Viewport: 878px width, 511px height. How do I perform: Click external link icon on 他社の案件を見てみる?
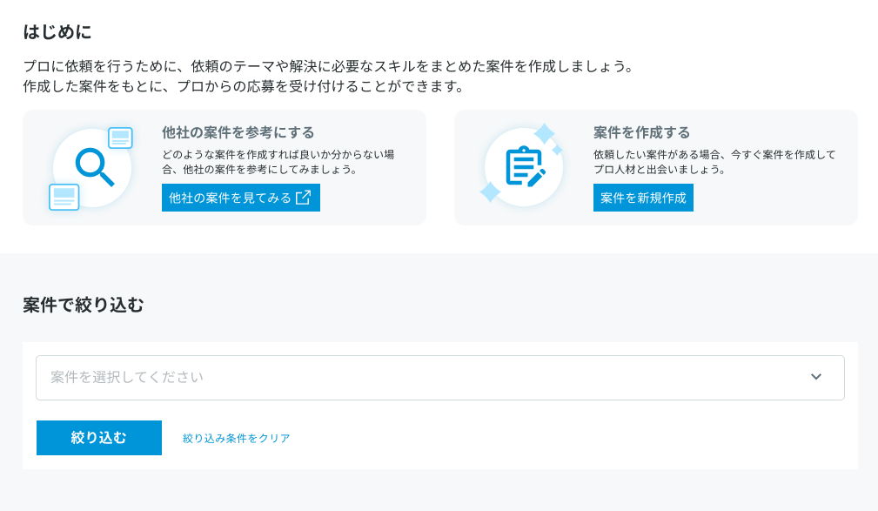pyautogui.click(x=303, y=198)
